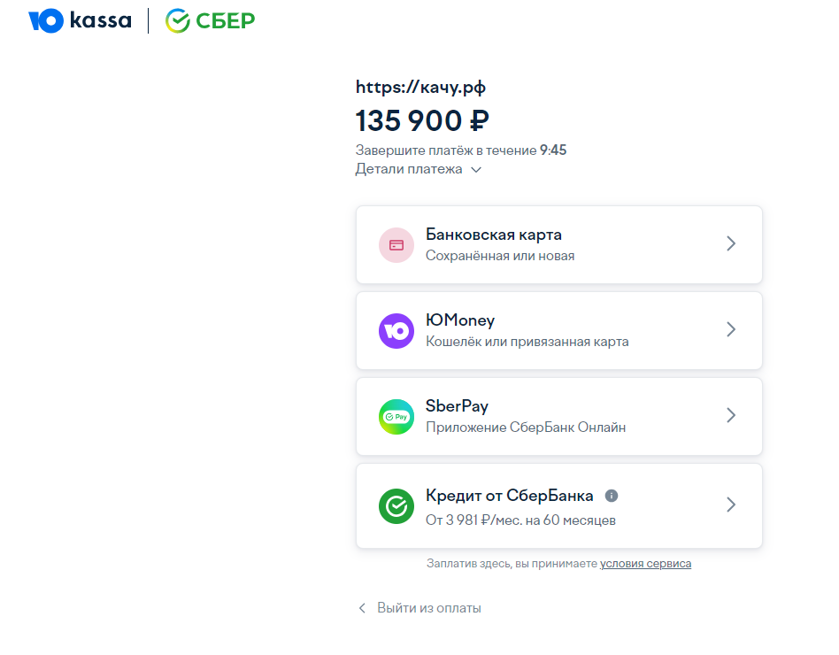Click the YooKassa logo
839x655 pixels.
pyautogui.click(x=80, y=20)
